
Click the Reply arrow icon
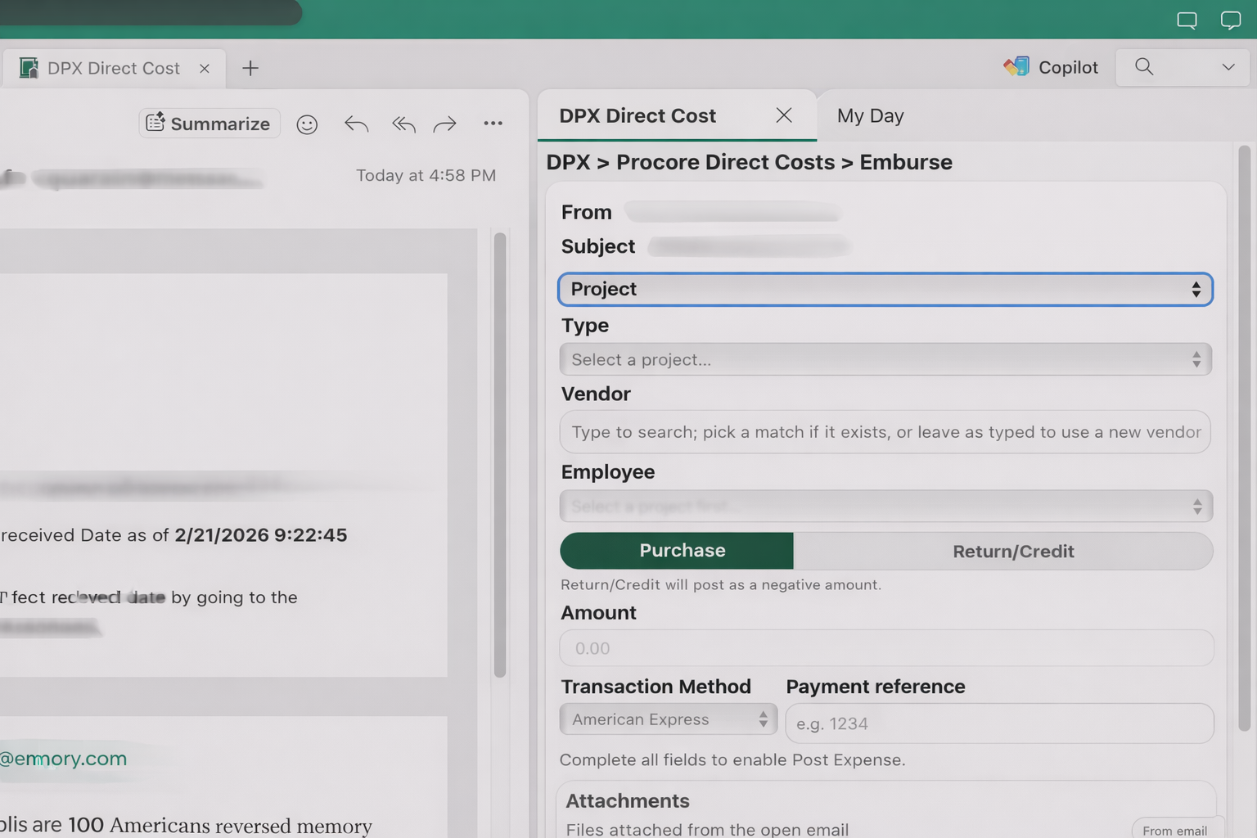tap(356, 124)
